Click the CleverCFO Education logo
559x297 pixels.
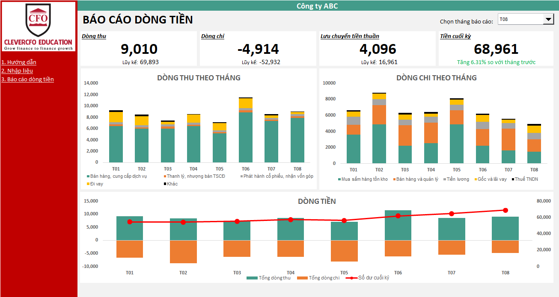tap(38, 27)
